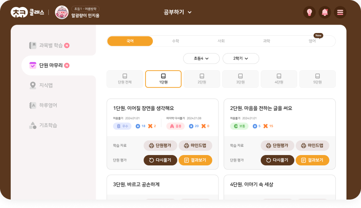The height and width of the screenshot is (208, 361).
Task: Click the 초코클래스 logo
Action: pos(27,12)
